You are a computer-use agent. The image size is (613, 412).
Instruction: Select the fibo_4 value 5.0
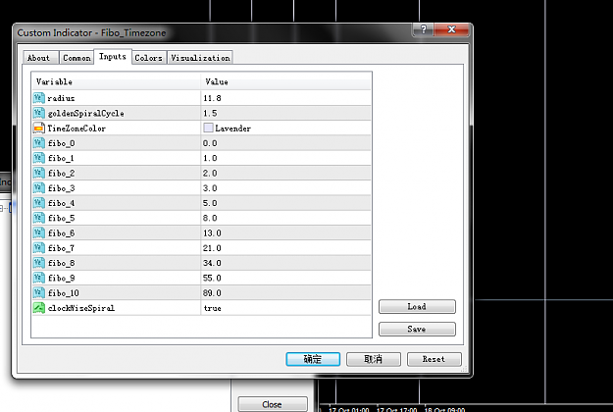click(210, 203)
